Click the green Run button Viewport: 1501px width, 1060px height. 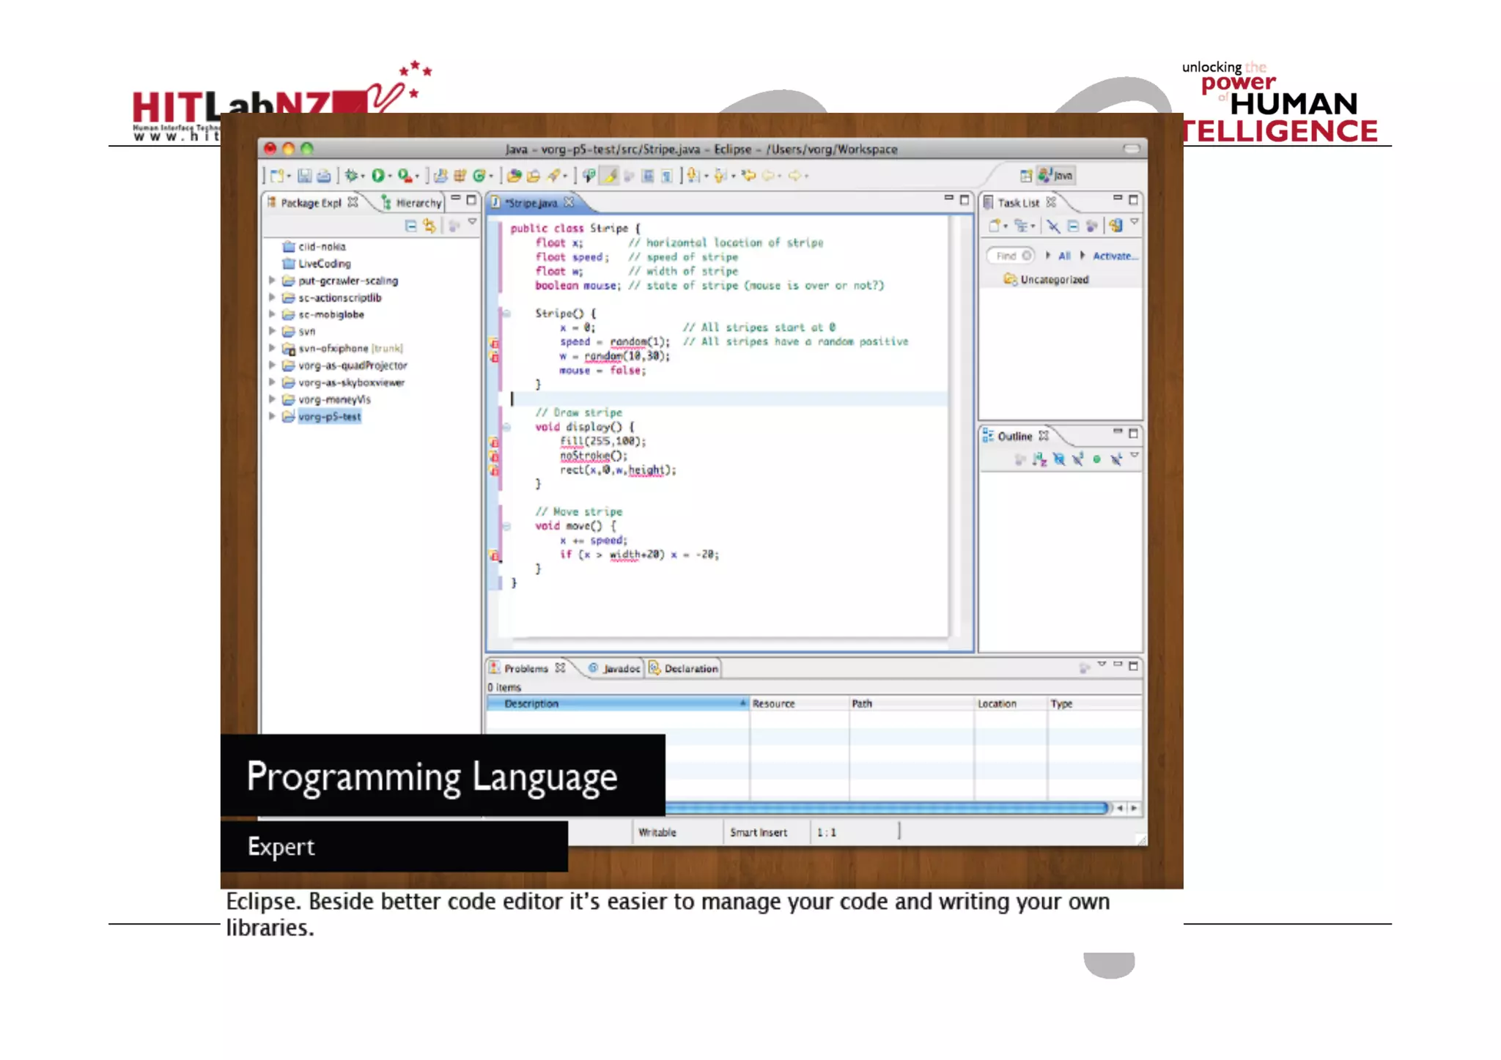[x=377, y=176]
